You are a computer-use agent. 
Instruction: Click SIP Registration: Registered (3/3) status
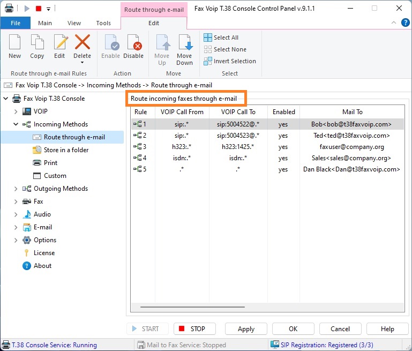(327, 345)
